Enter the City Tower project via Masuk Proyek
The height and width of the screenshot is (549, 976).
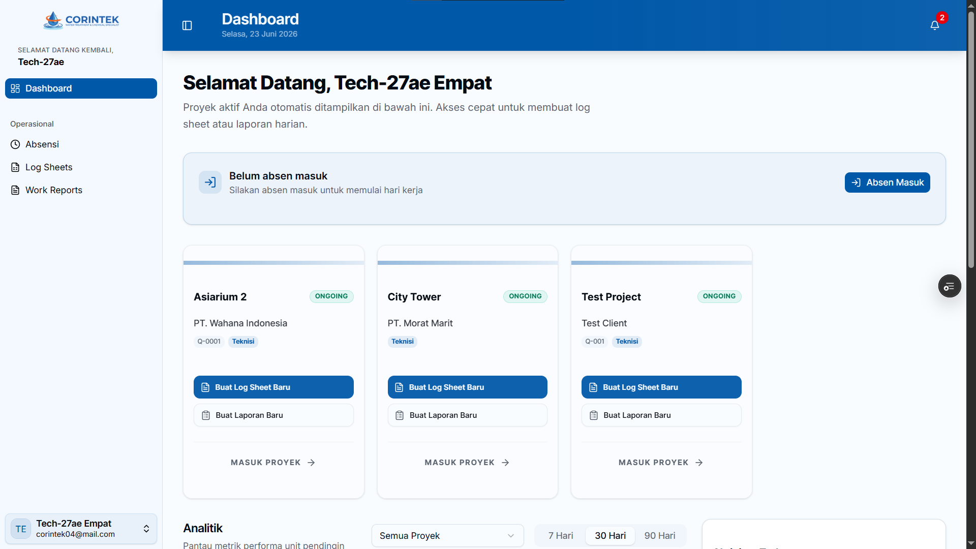tap(467, 463)
